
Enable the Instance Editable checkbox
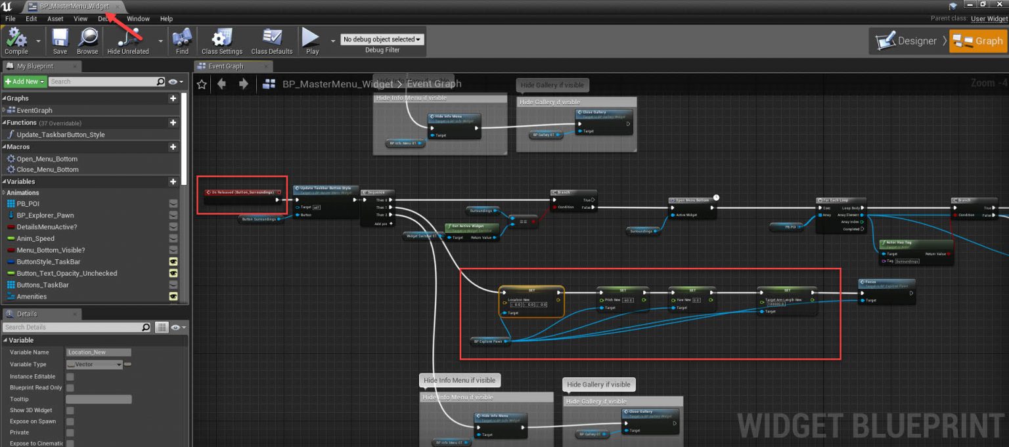[x=70, y=377]
